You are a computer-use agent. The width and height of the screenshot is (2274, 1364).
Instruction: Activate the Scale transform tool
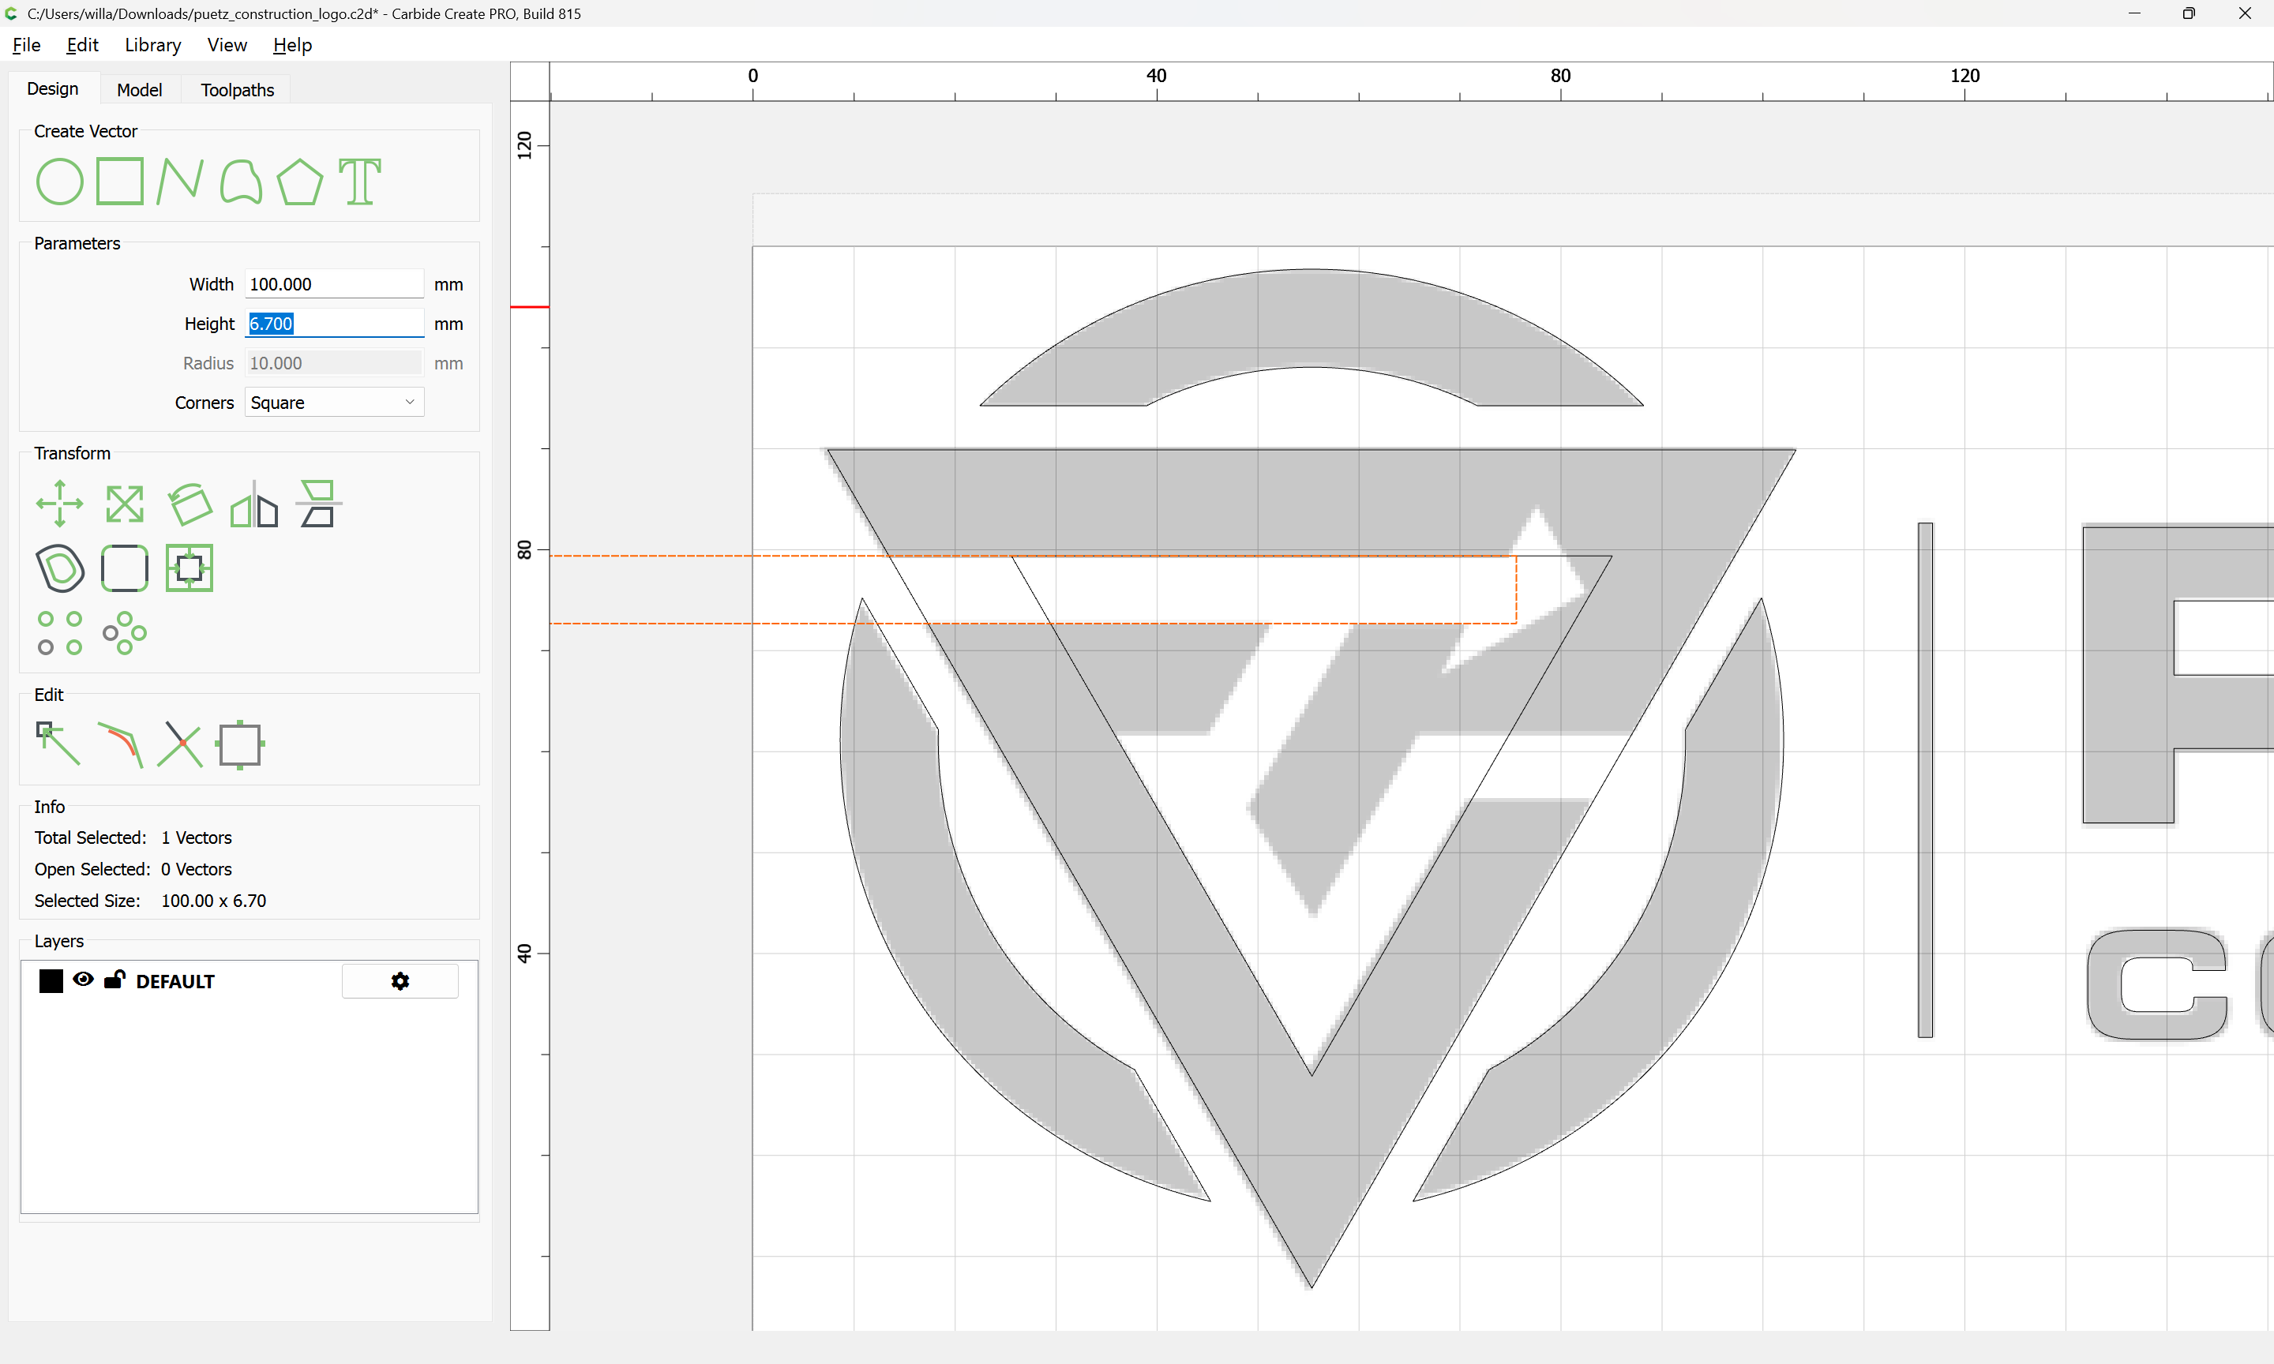(124, 504)
